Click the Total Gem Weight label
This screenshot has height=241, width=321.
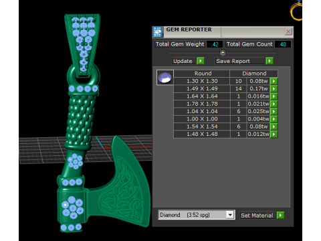pyautogui.click(x=180, y=44)
